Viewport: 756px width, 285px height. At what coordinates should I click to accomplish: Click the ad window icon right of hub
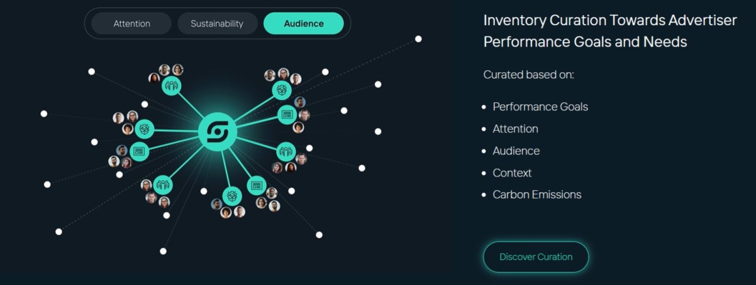point(287,114)
